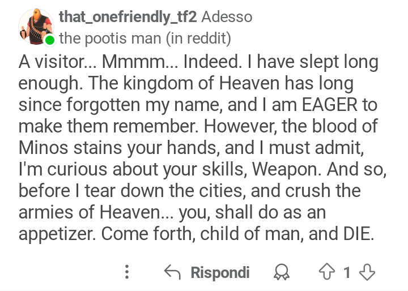Screen dimensions: 408x291
Task: Click the "Adesso" timestamp
Action: tap(227, 17)
